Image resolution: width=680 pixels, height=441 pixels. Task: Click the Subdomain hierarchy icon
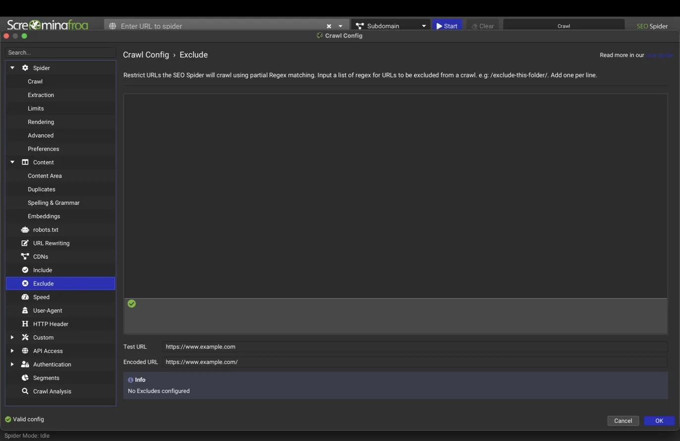[360, 26]
